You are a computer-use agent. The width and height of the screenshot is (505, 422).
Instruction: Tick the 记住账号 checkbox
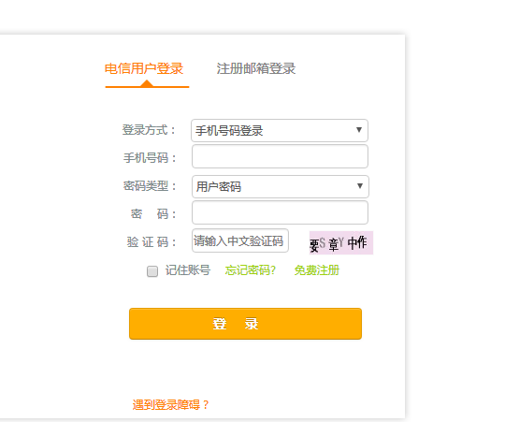pyautogui.click(x=152, y=271)
